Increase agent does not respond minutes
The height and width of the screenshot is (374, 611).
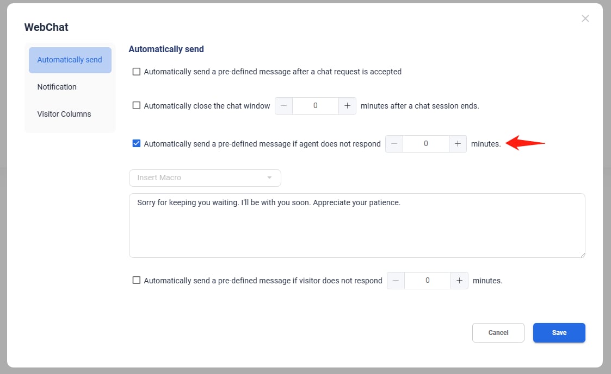(x=458, y=144)
